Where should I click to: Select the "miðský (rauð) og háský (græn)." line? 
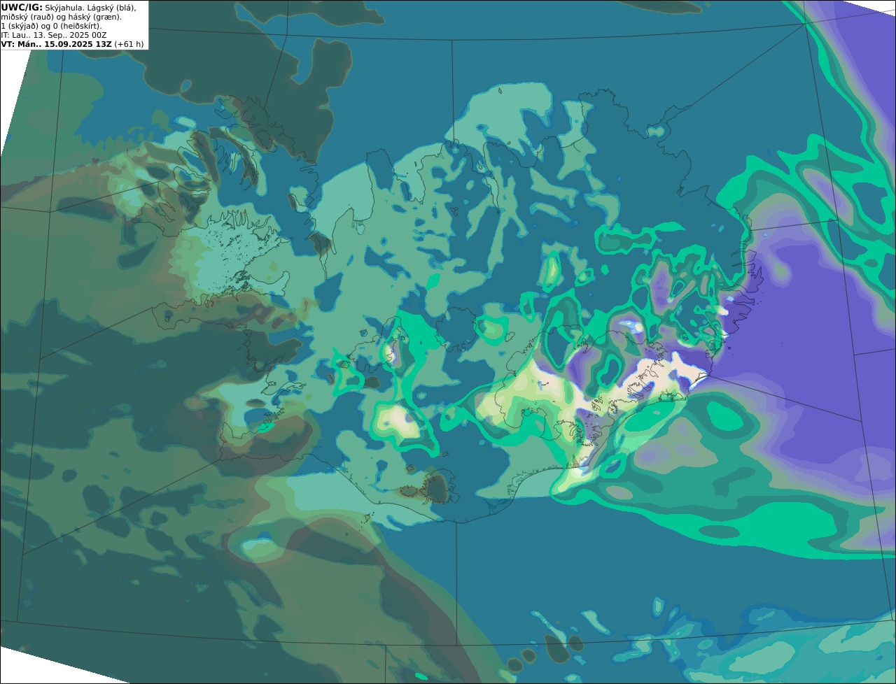pos(61,16)
